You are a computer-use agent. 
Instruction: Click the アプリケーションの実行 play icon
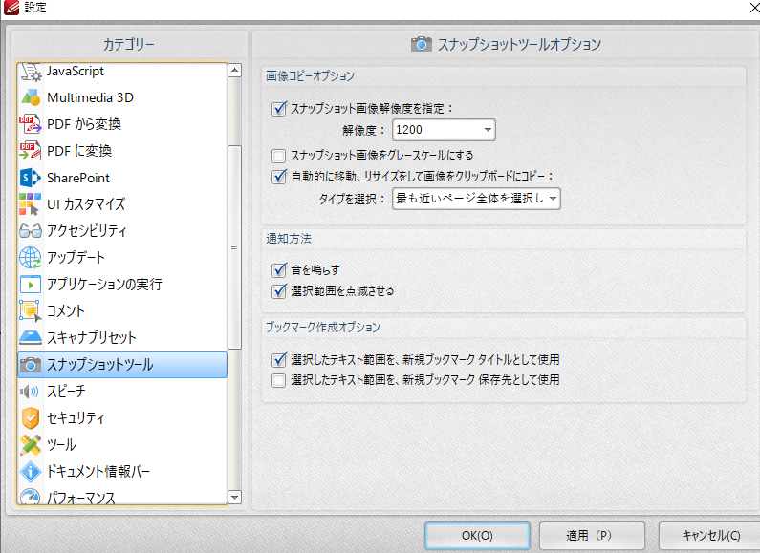(31, 285)
